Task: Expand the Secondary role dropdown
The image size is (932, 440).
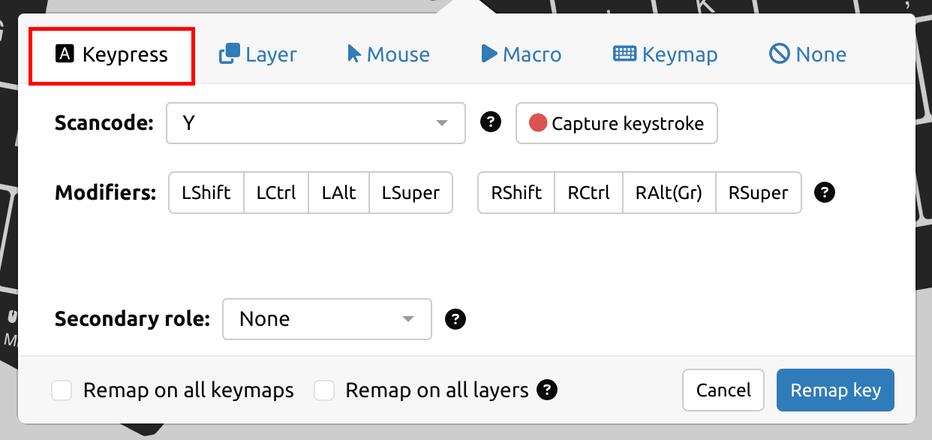Action: [x=326, y=319]
